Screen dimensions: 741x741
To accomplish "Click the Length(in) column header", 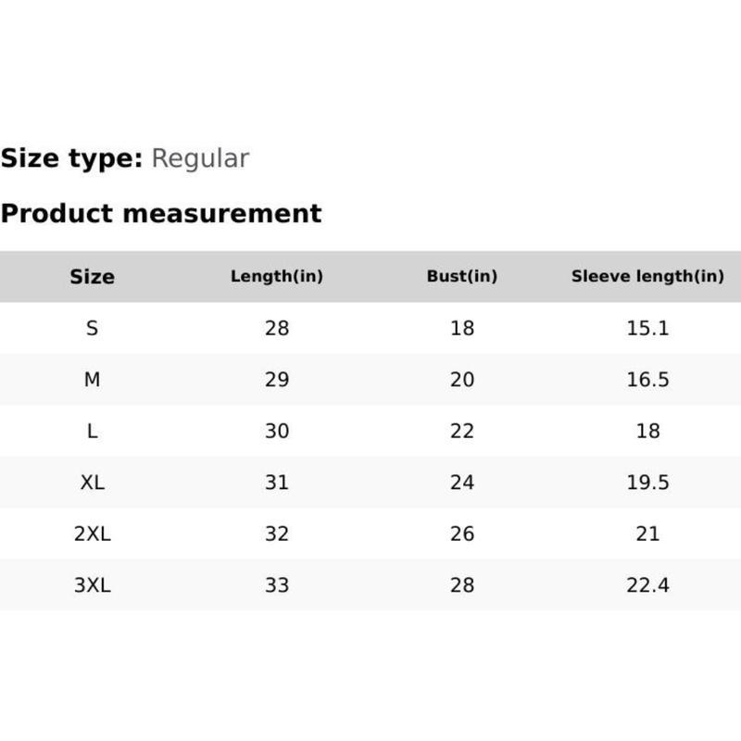I will pyautogui.click(x=277, y=276).
